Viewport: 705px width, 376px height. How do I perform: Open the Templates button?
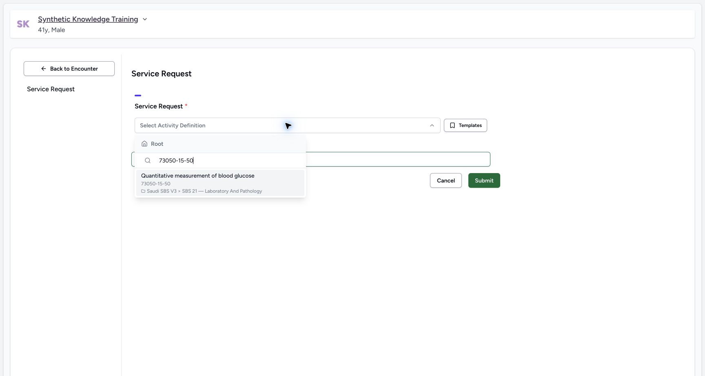click(x=465, y=125)
